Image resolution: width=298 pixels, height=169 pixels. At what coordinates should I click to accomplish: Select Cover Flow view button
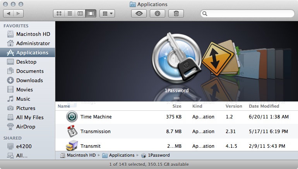tap(91, 14)
